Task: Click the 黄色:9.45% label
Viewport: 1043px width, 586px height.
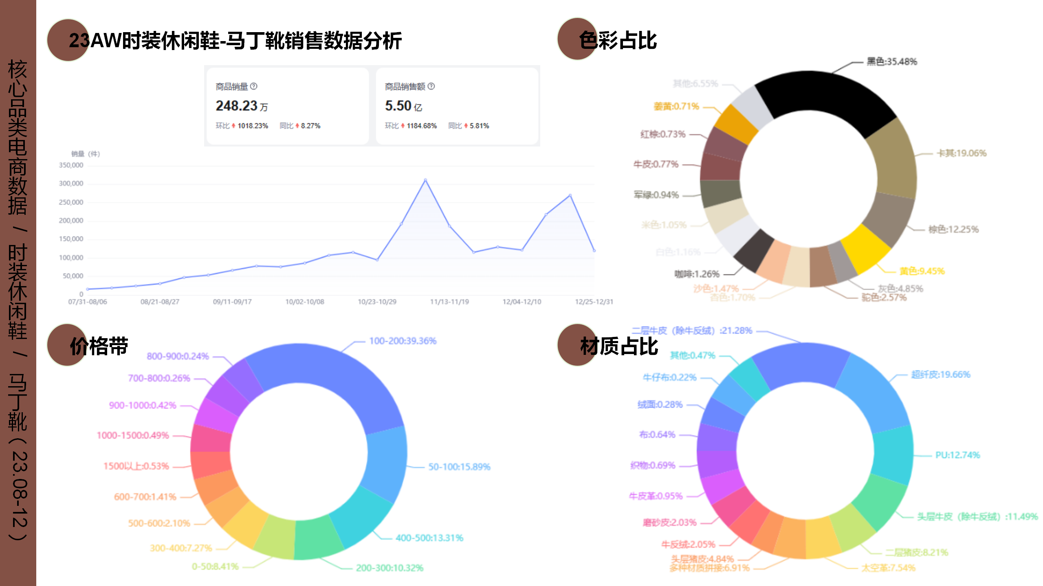Action: click(x=922, y=271)
